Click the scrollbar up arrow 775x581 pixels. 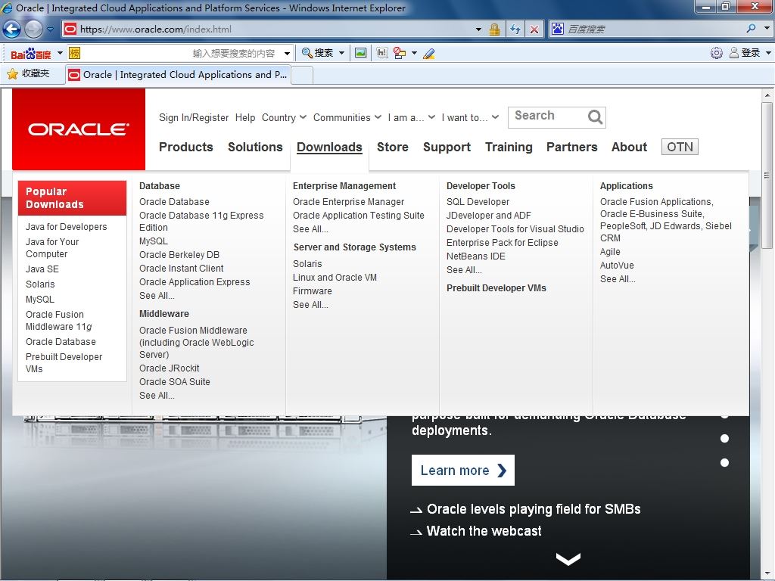coord(767,95)
